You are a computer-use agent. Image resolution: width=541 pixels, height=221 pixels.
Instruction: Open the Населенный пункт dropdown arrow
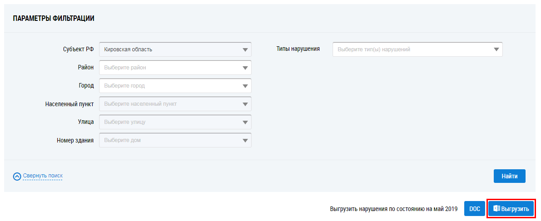pos(245,104)
